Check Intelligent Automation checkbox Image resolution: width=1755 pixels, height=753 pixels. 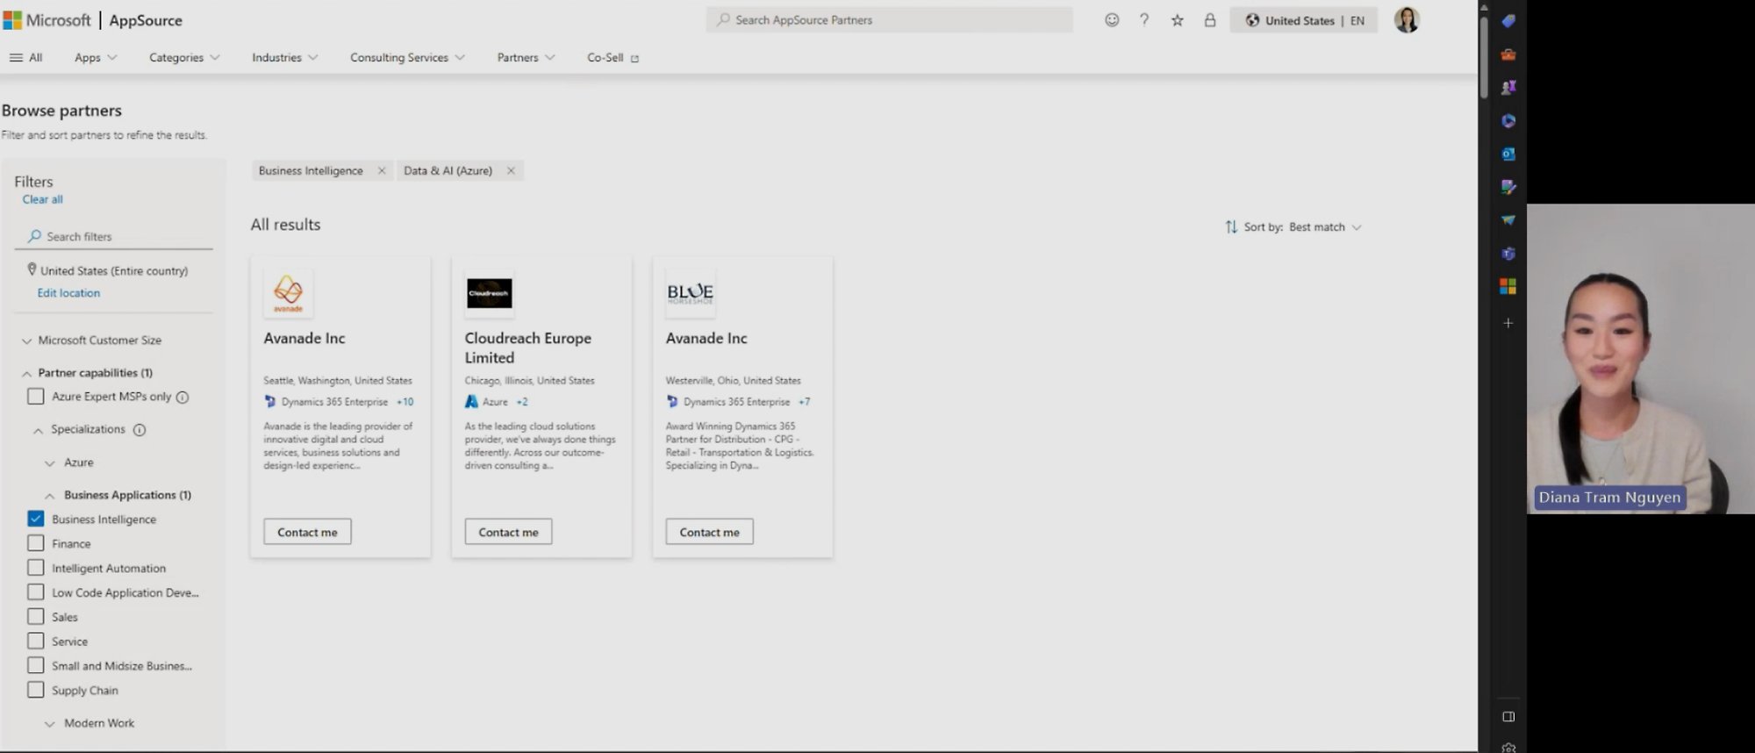tap(36, 568)
